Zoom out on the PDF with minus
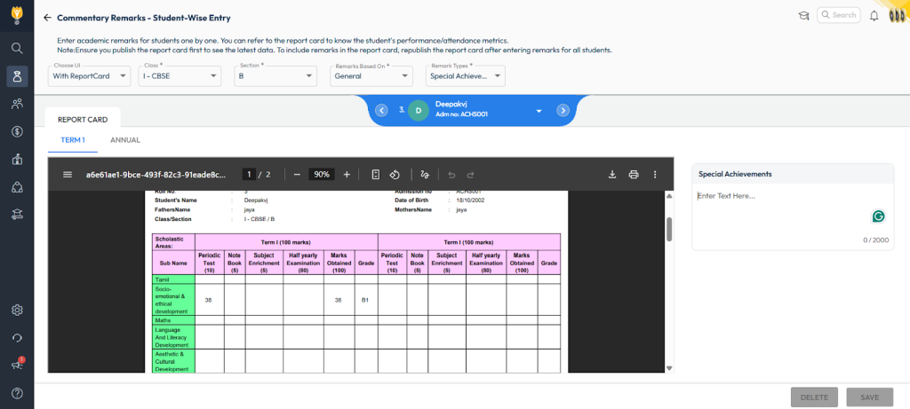The height and width of the screenshot is (409, 910). click(x=297, y=175)
